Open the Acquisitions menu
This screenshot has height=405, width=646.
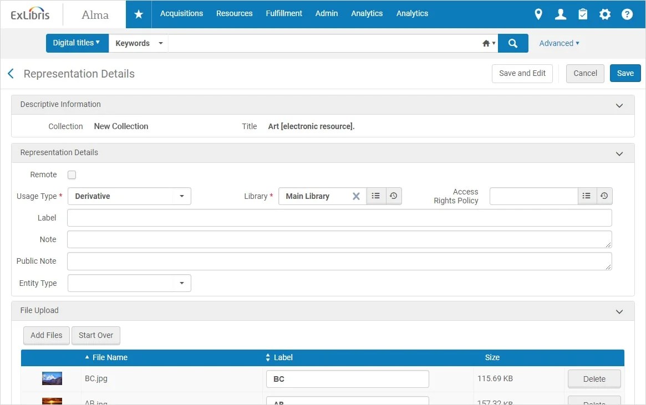click(x=181, y=13)
